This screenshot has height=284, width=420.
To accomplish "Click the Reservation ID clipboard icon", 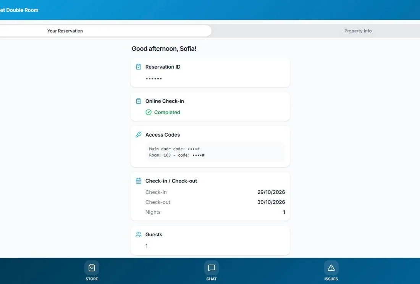I will tap(139, 67).
